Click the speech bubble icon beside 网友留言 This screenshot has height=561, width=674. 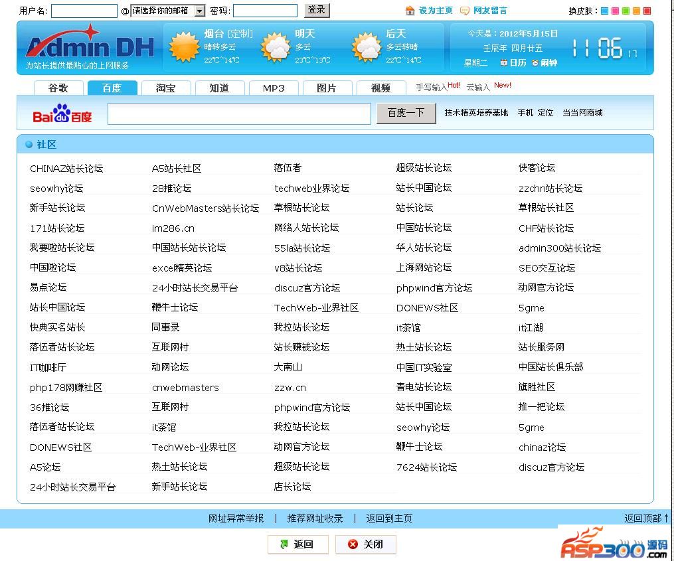point(465,11)
